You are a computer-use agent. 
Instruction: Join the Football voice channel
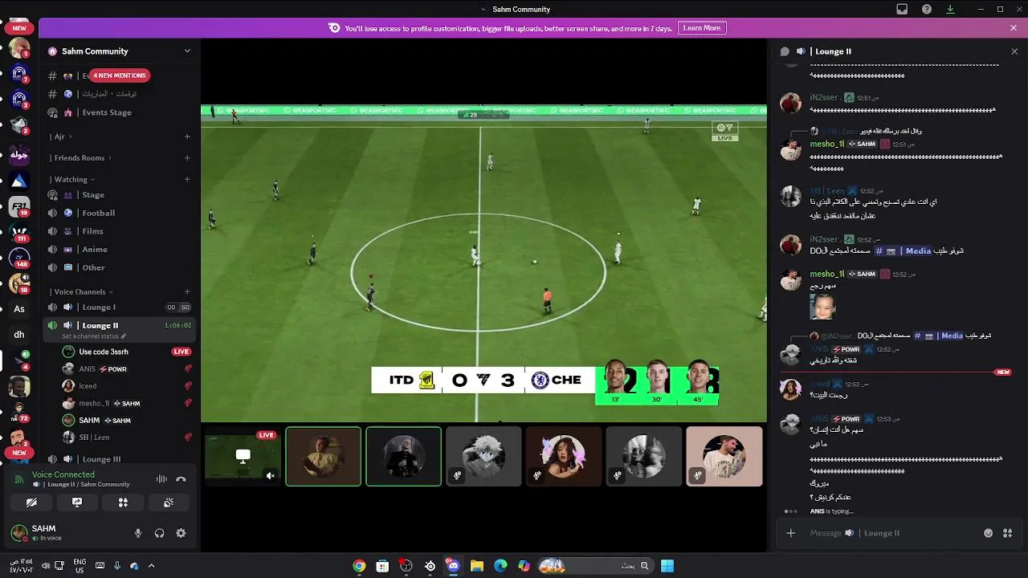(x=119, y=213)
